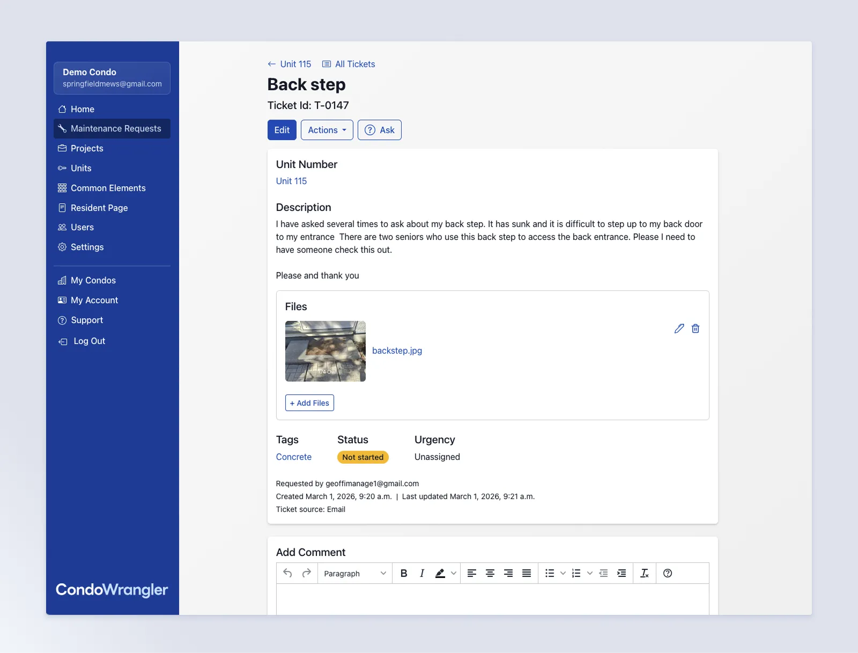Image resolution: width=858 pixels, height=653 pixels.
Task: Clear formatting in the comment editor
Action: 645,573
